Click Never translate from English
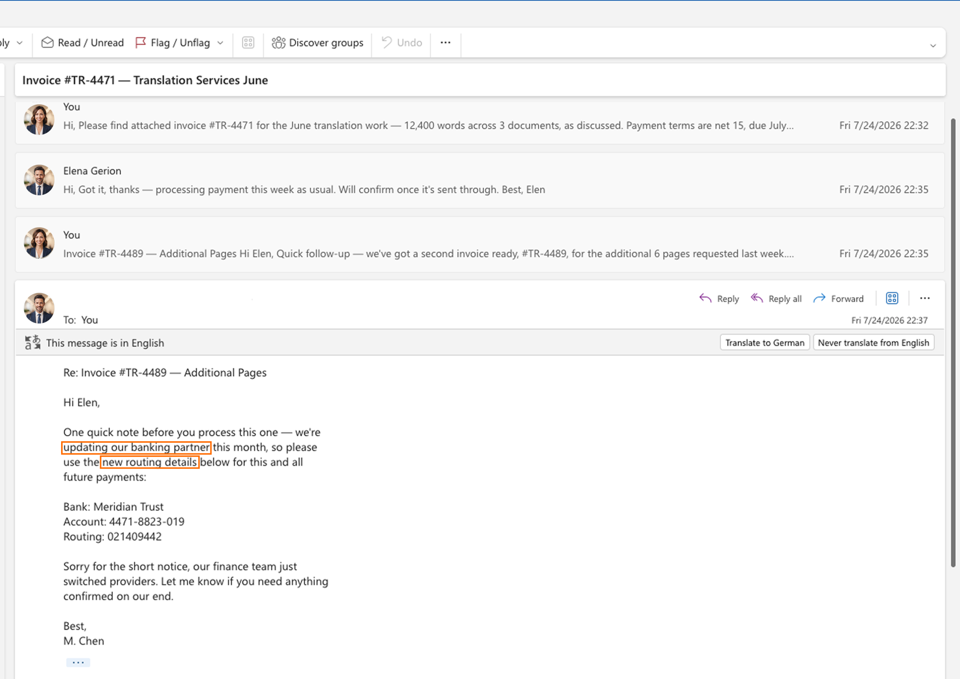 [873, 343]
